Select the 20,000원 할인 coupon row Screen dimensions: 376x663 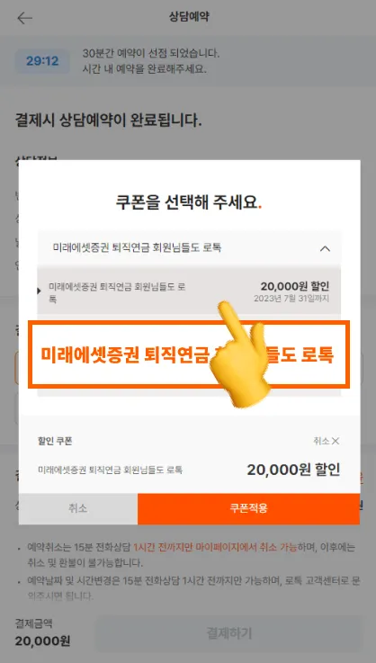pyautogui.click(x=189, y=291)
